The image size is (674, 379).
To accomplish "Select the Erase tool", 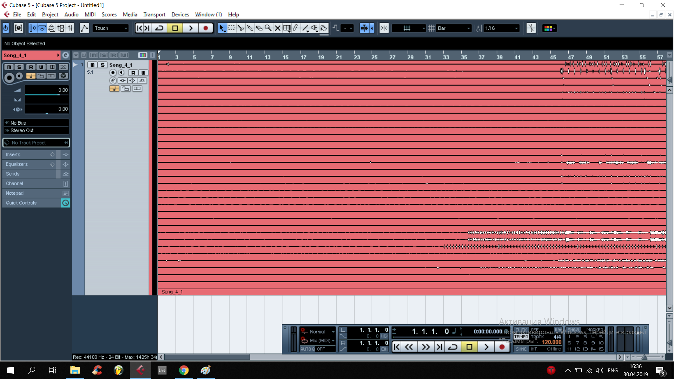I will pos(259,28).
